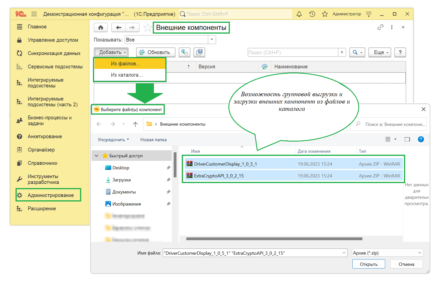Click the blue help question icon
443x286 pixels.
421,139
